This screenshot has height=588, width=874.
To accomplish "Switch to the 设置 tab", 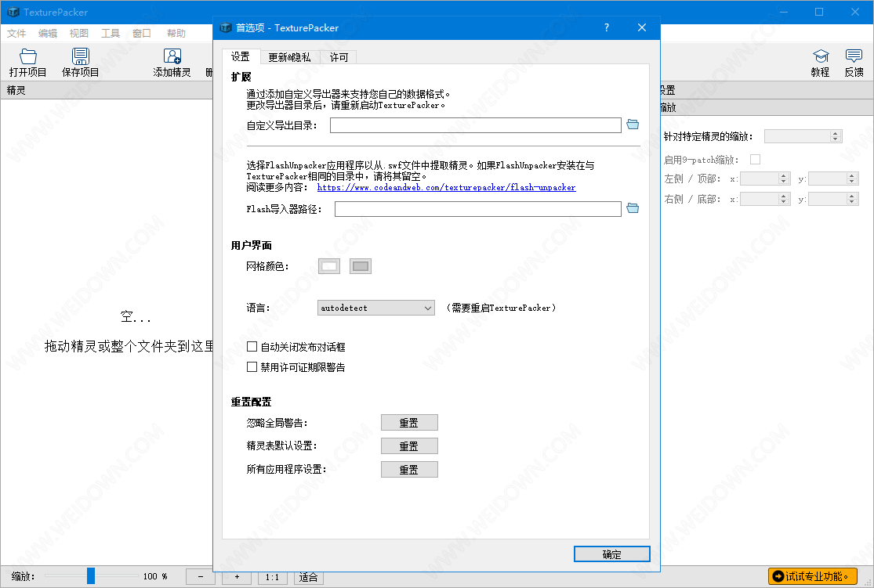I will [x=241, y=57].
